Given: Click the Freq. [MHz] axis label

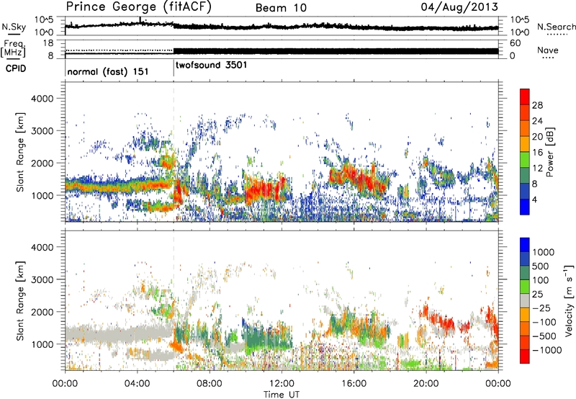Looking at the screenshot, I should pyautogui.click(x=14, y=49).
